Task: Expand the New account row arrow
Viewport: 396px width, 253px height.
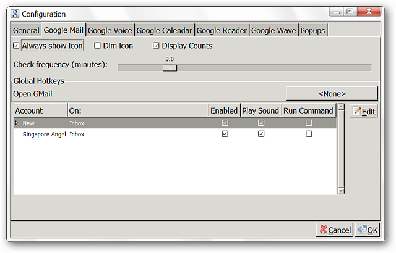Action: click(17, 123)
